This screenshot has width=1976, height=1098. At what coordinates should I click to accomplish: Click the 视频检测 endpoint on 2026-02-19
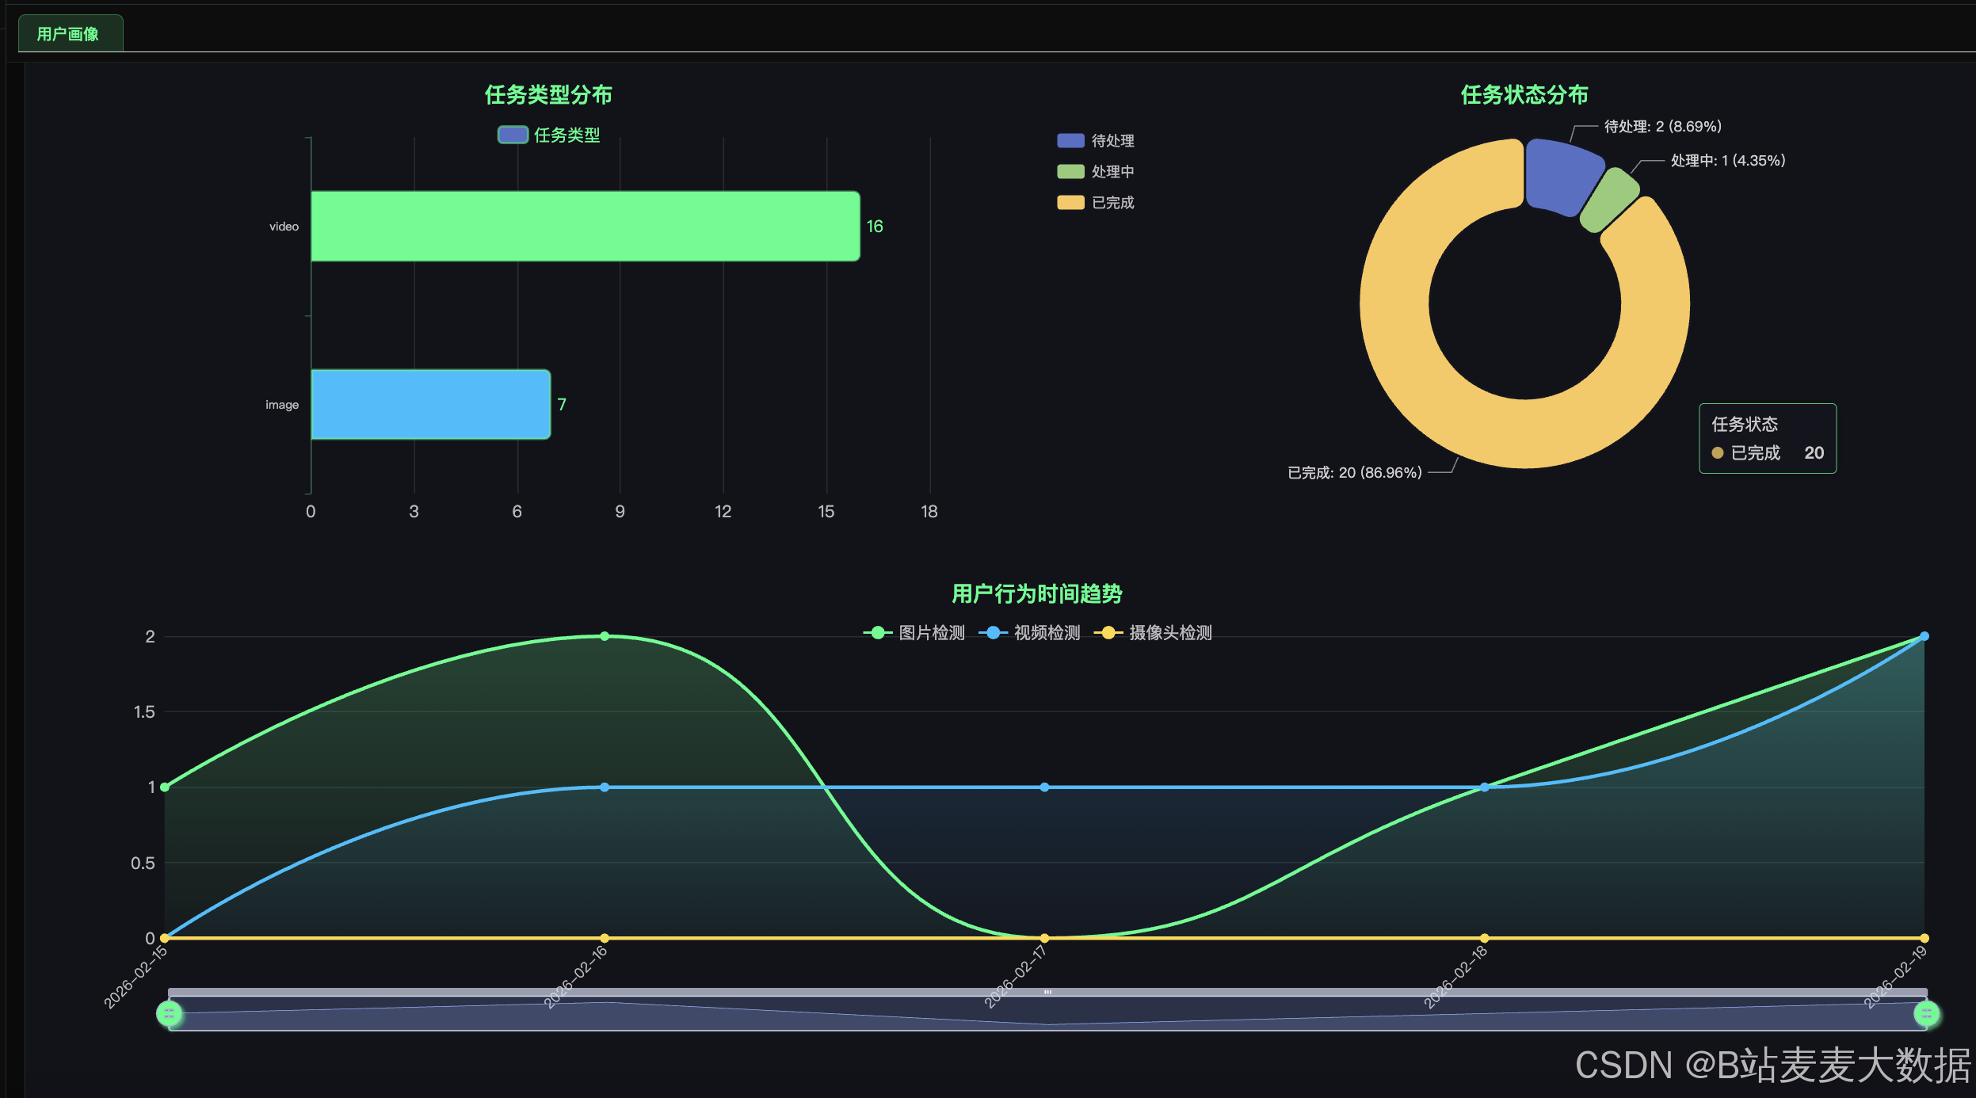(1924, 636)
